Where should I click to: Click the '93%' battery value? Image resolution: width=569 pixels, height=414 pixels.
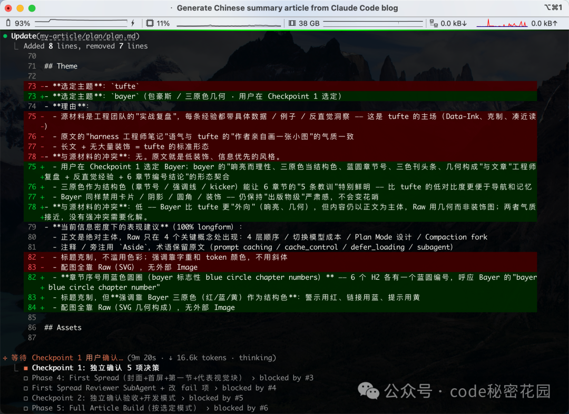click(22, 23)
